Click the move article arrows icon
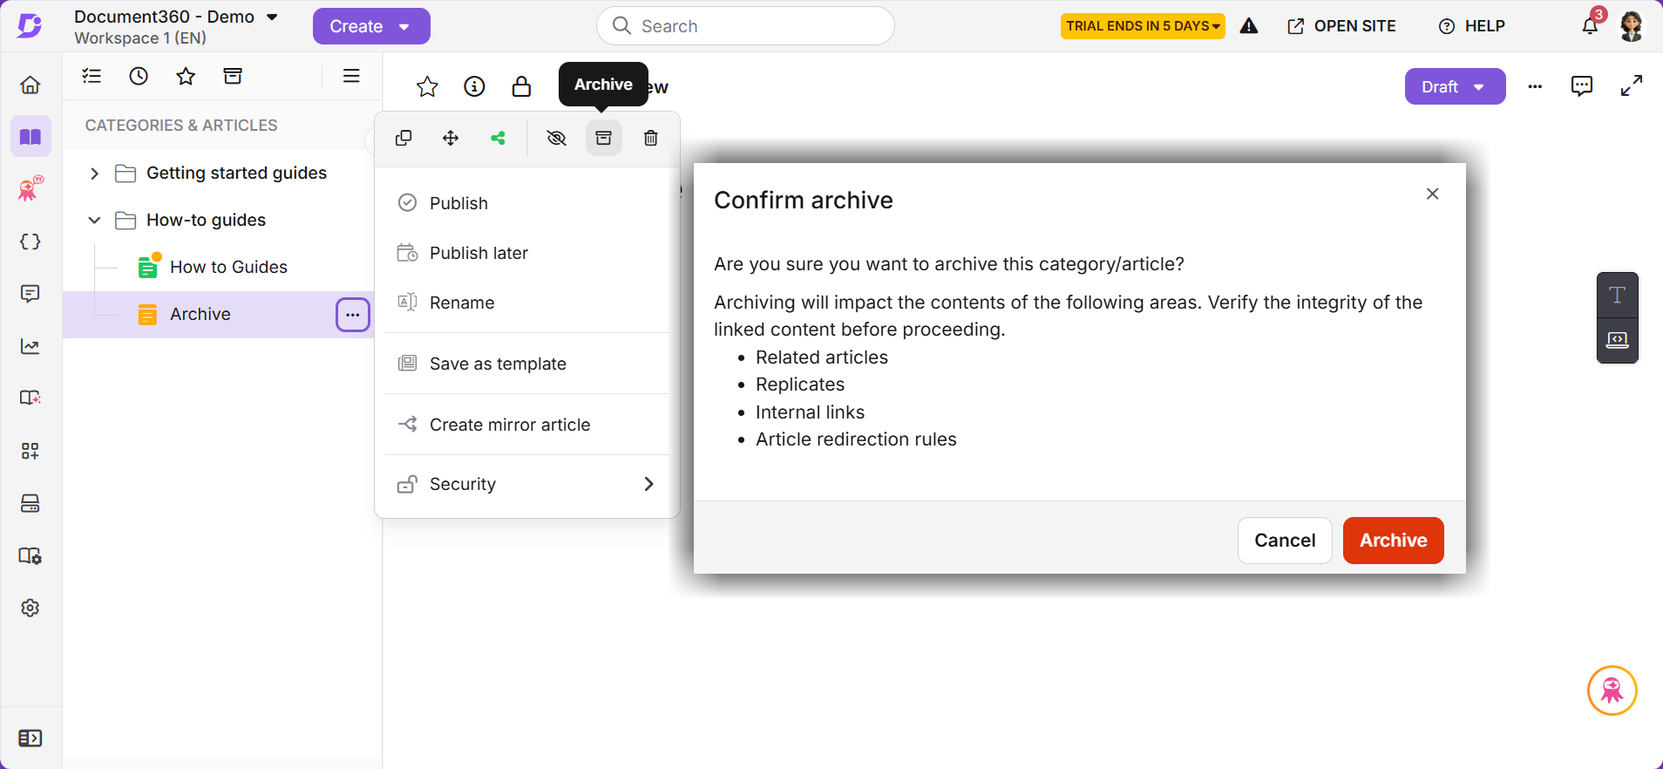 point(451,138)
